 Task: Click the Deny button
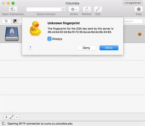(86, 48)
